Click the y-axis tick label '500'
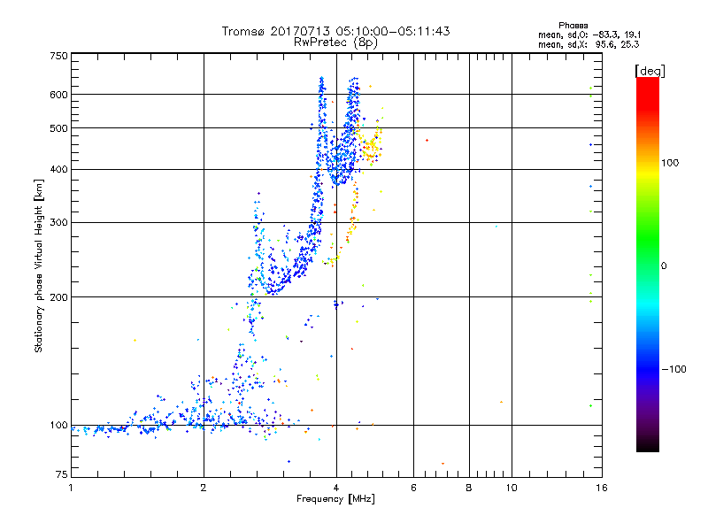Image resolution: width=708 pixels, height=531 pixels. tap(58, 128)
